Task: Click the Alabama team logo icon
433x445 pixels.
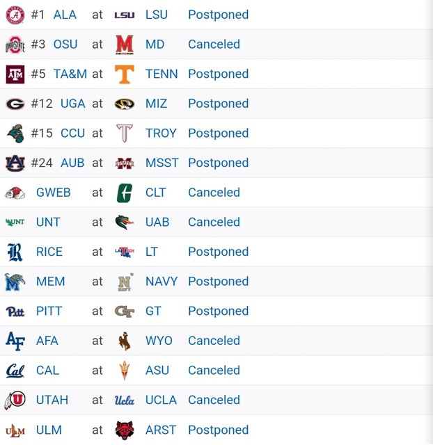Action: coord(15,15)
